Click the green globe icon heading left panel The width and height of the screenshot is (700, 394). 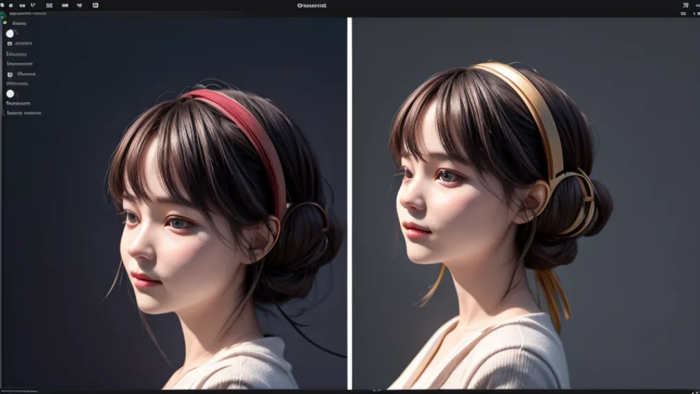(3, 15)
